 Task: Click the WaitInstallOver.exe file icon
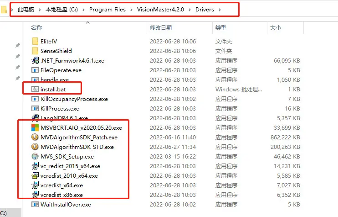[35, 205]
